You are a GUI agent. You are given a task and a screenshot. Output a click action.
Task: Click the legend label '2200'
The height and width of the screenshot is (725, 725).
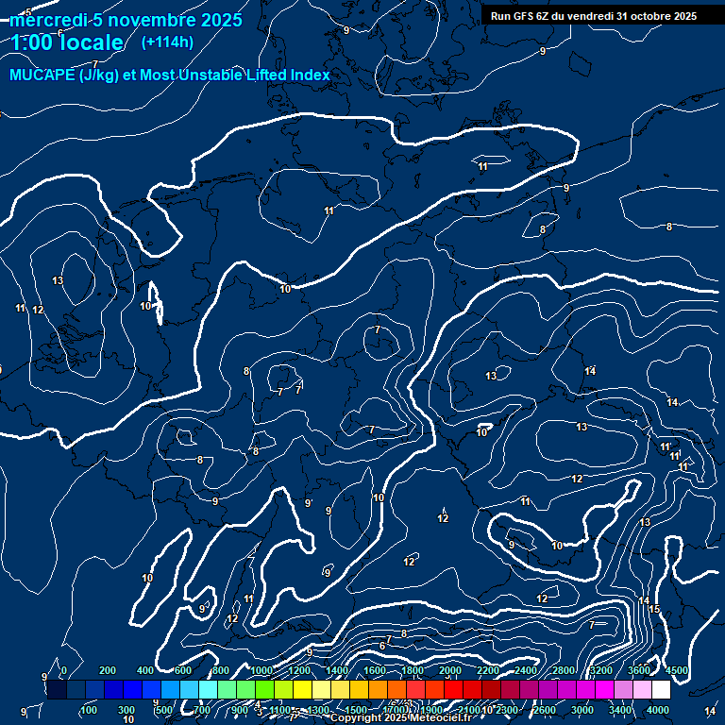[x=488, y=670]
